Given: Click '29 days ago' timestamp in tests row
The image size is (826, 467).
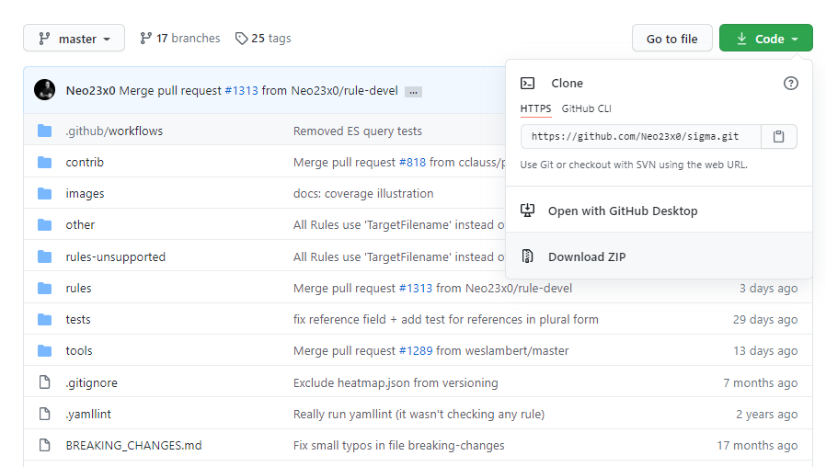Looking at the screenshot, I should [x=765, y=320].
